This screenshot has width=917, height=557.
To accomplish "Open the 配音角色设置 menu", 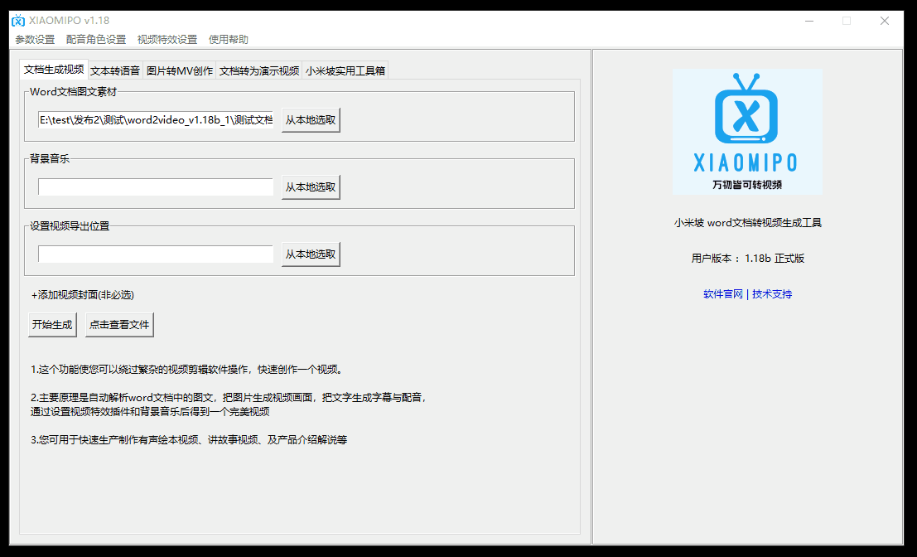I will (96, 40).
